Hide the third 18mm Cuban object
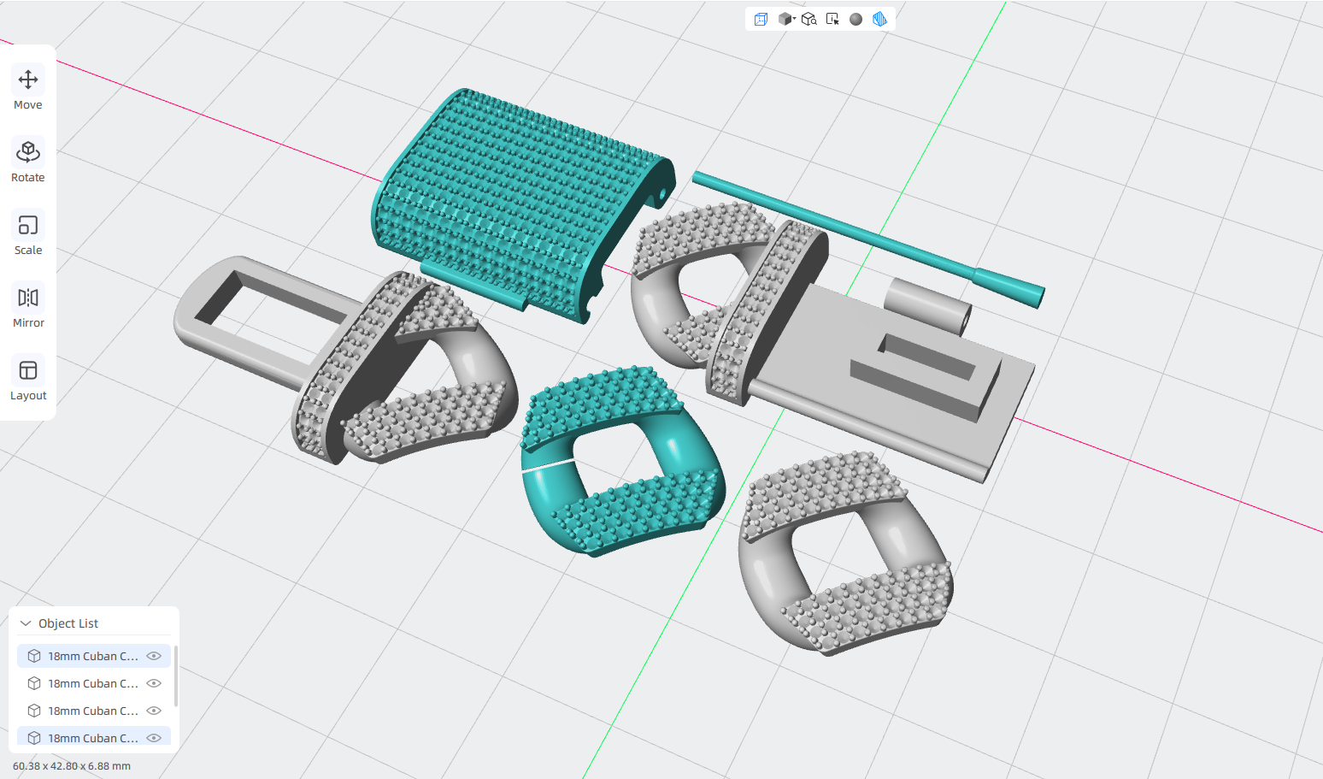 154,711
